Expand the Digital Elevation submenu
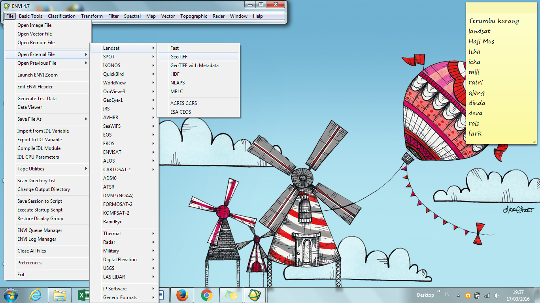Screen dimensions: 540x303 coord(124,260)
